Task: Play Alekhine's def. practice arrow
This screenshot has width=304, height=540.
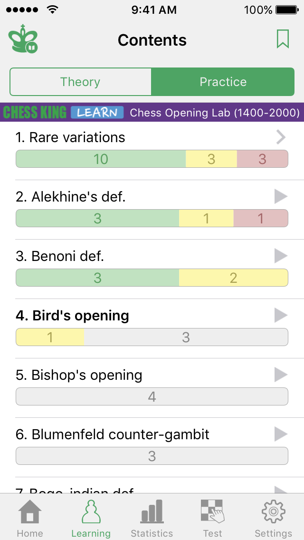Action: [x=281, y=196]
